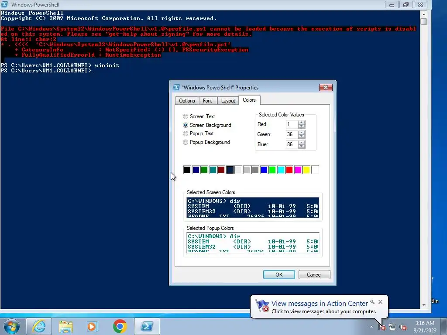The image size is (447, 335).
Task: Minimize the Windows PowerShell window
Action: point(392,4)
